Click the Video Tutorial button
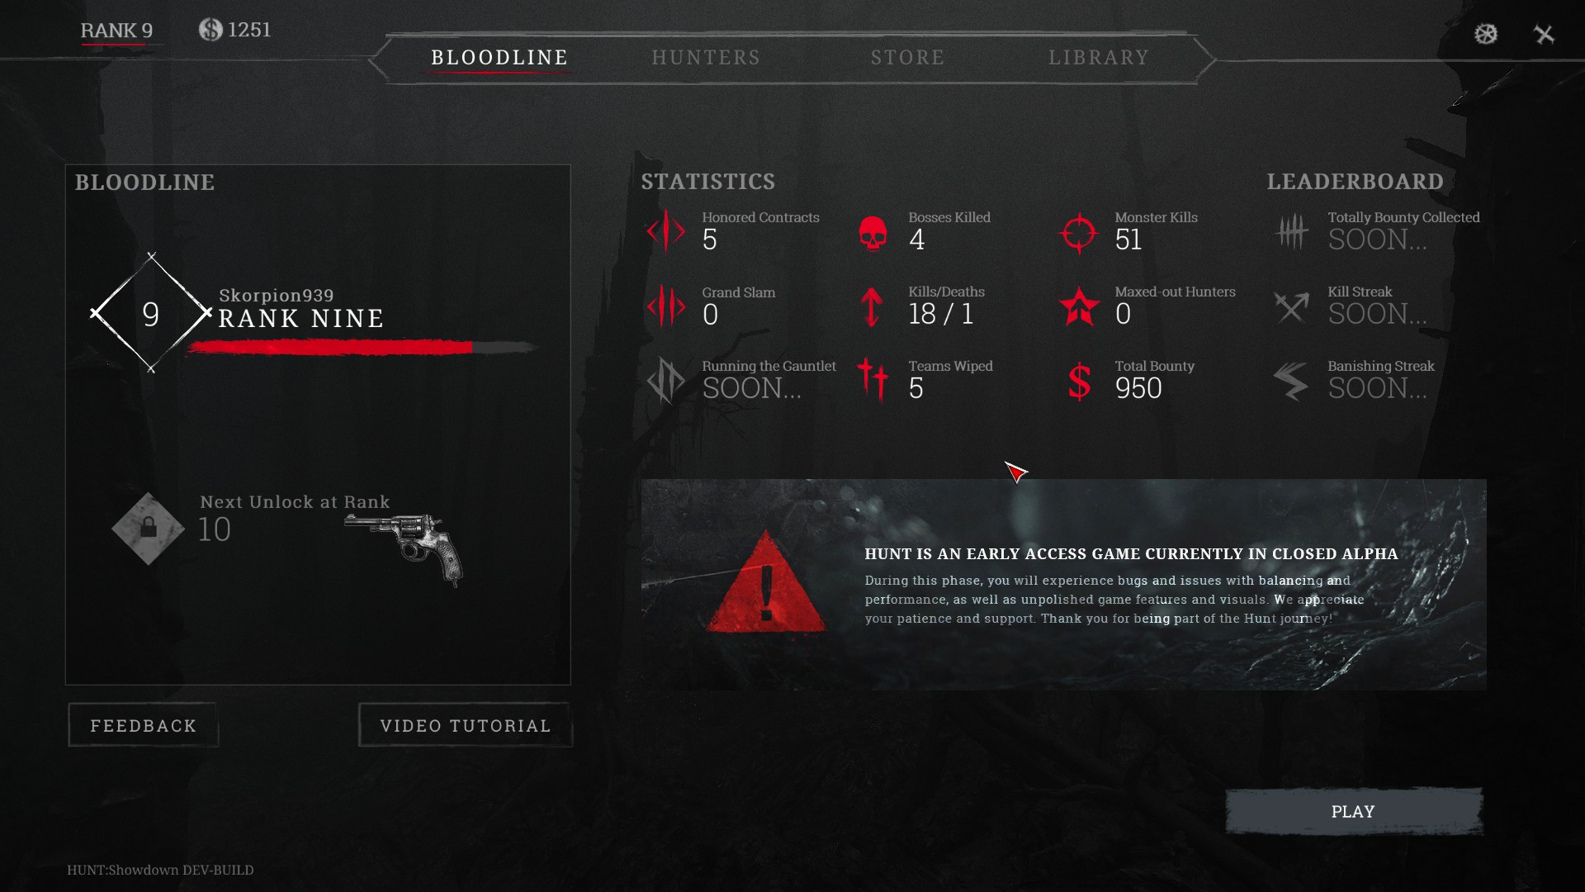Image resolution: width=1585 pixels, height=892 pixels. pos(465,724)
